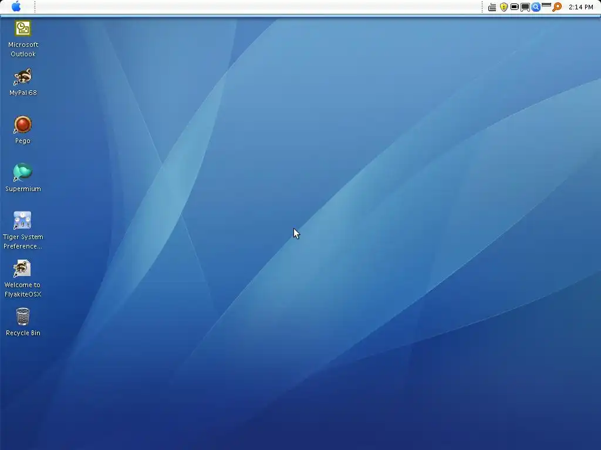601x450 pixels.
Task: Click the monitor display tray icon
Action: click(x=525, y=7)
